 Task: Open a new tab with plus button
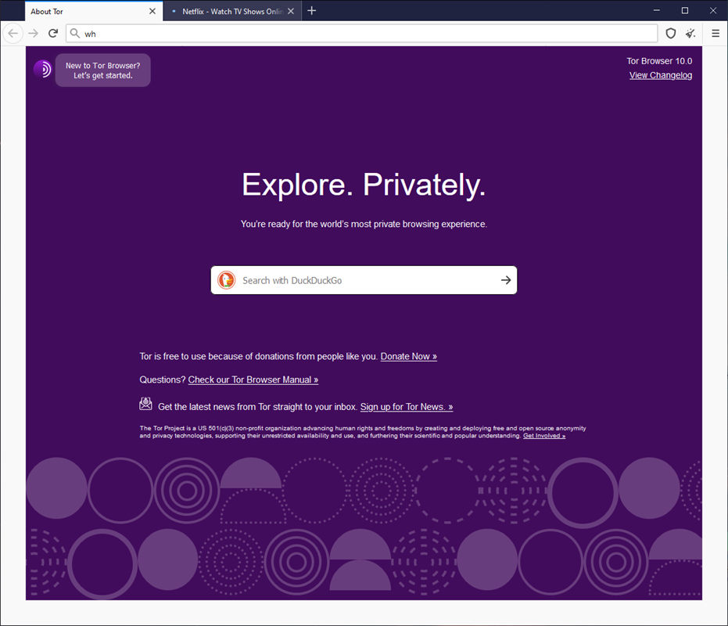click(x=311, y=11)
